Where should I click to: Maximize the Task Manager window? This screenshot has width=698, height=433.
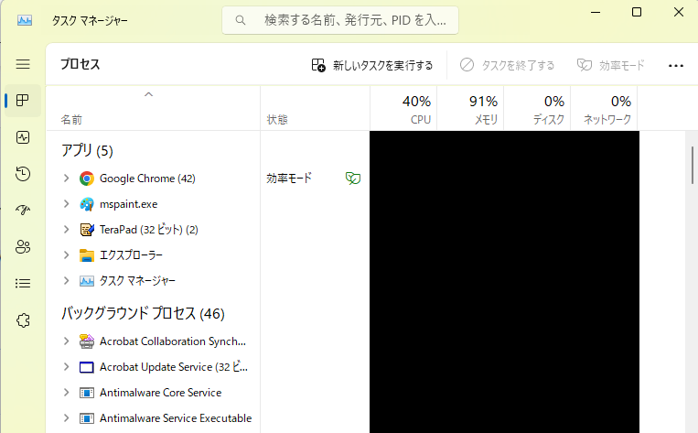pos(637,12)
